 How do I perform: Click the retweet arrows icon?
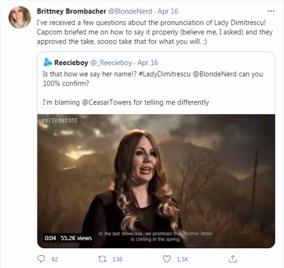pyautogui.click(x=101, y=259)
